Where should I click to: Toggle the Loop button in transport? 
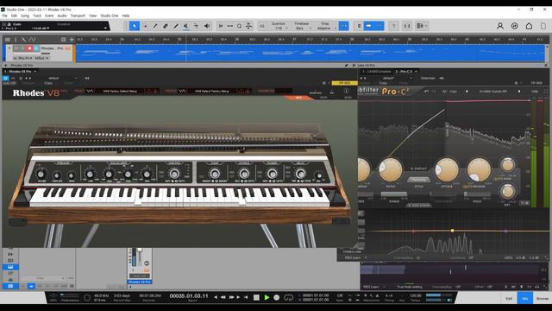[288, 297]
